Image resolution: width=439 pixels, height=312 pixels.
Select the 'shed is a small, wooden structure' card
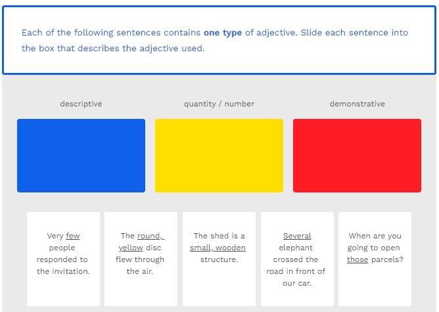click(219, 258)
